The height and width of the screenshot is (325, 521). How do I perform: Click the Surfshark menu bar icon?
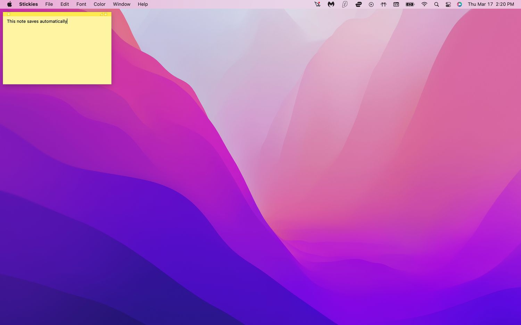point(345,4)
